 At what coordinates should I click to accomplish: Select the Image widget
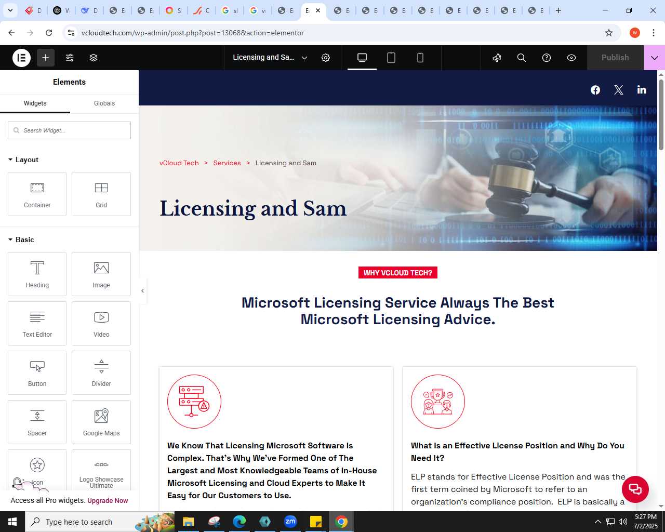tap(101, 274)
